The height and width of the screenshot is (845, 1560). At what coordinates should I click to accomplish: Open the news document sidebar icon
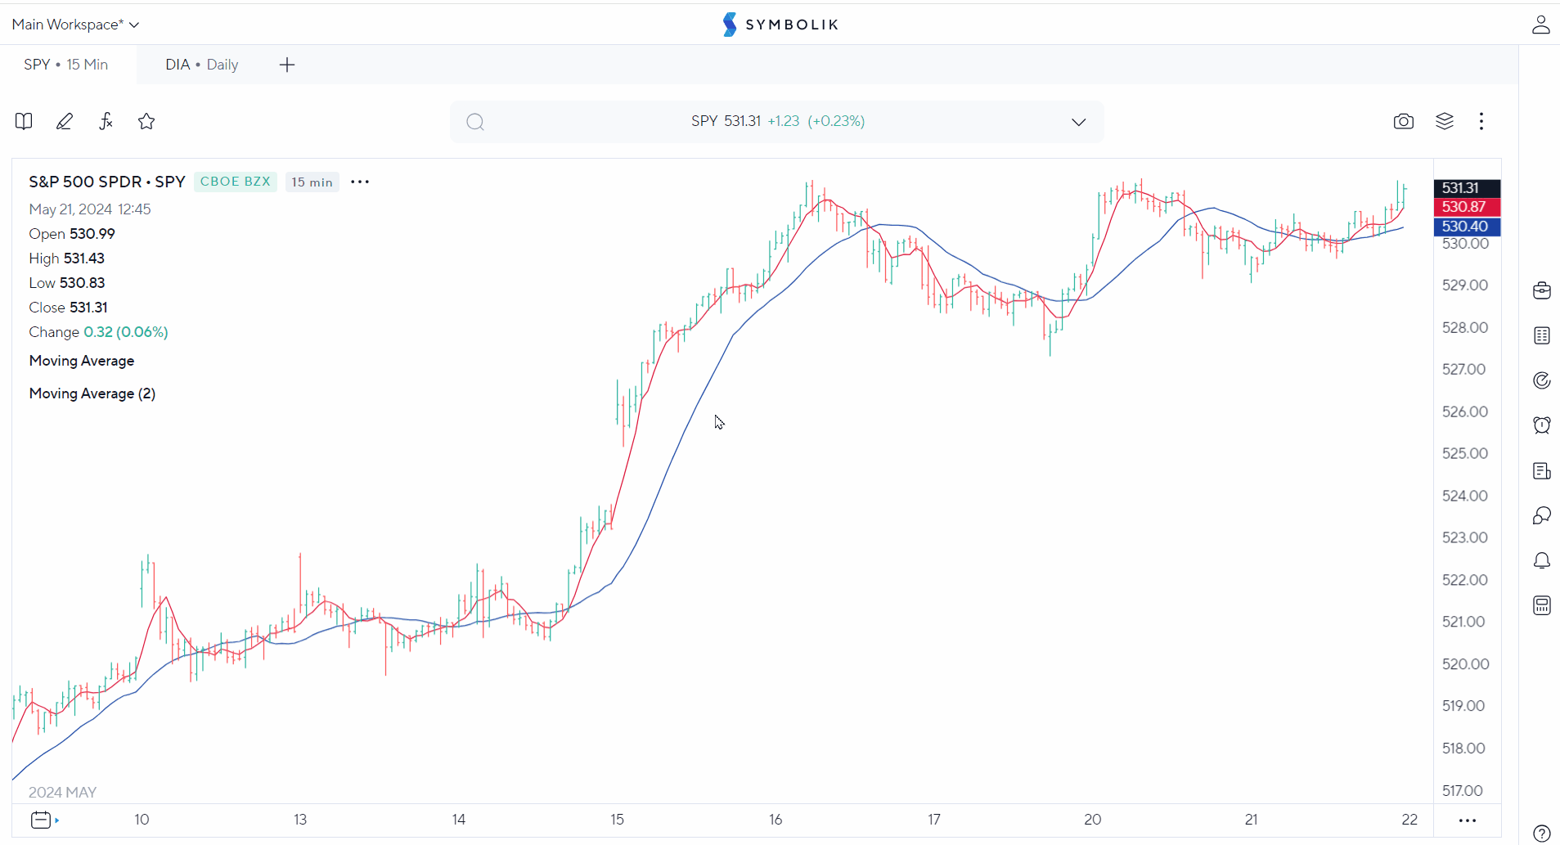click(1542, 470)
